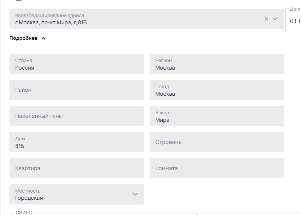Click the Страна field with Россия
Viewport: 301px width, 215px height.
76,64
